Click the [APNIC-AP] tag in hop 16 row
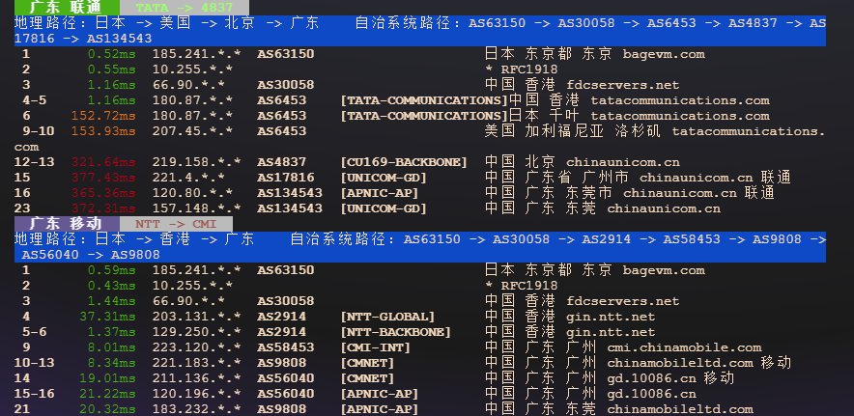This screenshot has width=854, height=416. (x=380, y=193)
